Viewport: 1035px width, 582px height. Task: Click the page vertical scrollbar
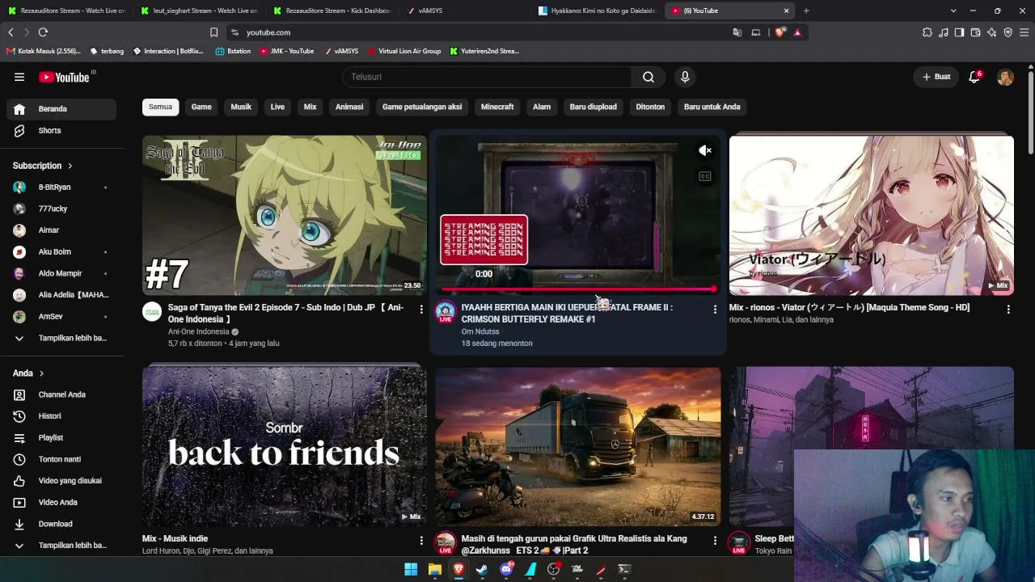pyautogui.click(x=1030, y=113)
